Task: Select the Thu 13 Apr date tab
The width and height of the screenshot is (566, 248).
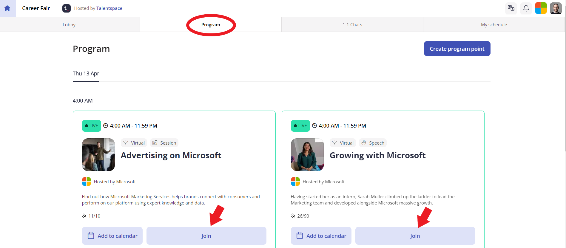Action: click(86, 74)
